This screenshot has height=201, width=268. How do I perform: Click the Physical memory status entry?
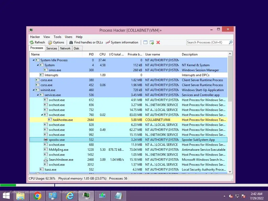82,178
